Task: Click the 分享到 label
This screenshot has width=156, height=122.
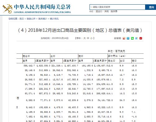Action: [x=117, y=38]
